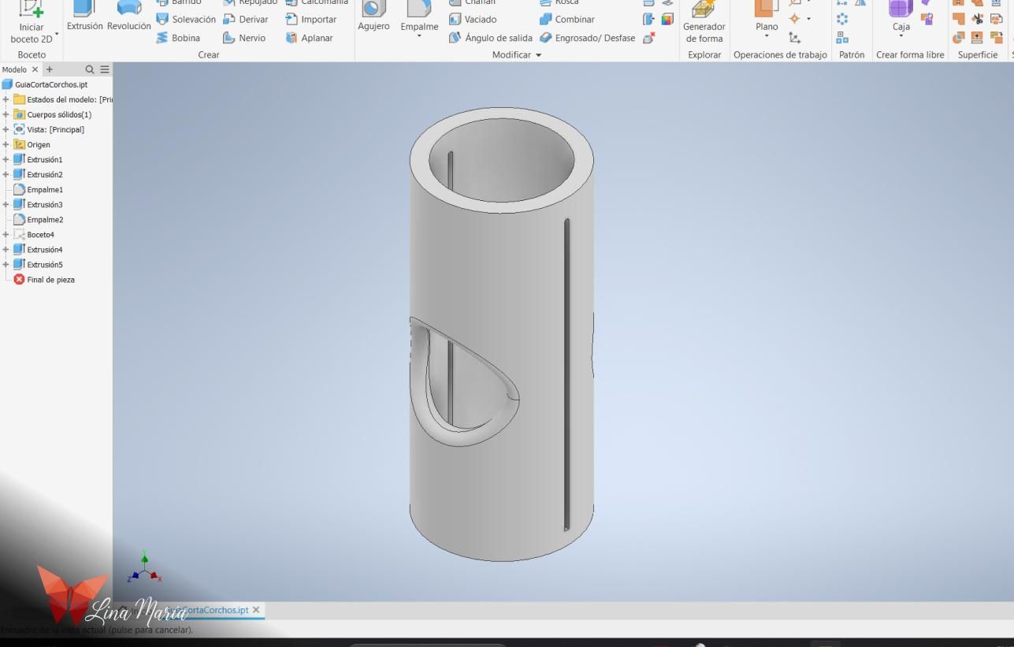Open the Empalme dropdown arrow
The image size is (1014, 647).
[419, 36]
